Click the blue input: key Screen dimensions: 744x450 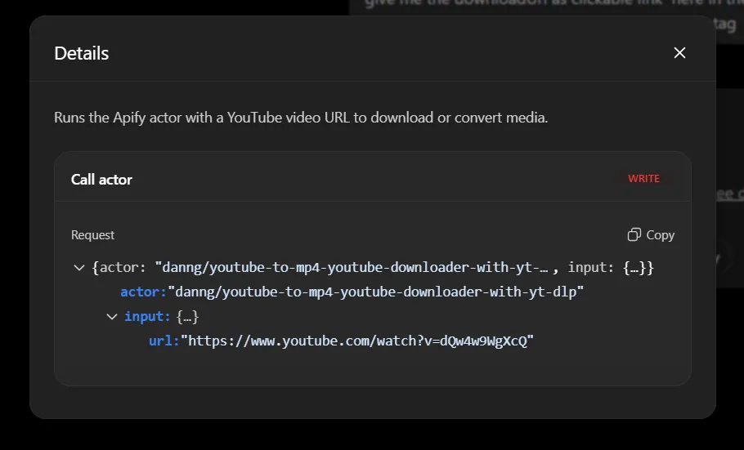click(147, 316)
